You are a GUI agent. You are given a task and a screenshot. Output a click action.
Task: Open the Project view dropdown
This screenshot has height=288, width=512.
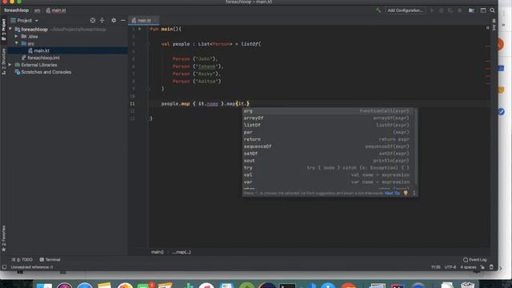(25, 20)
